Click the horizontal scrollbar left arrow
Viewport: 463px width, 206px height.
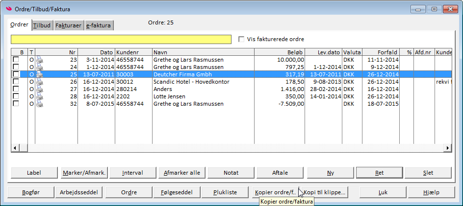(x=15, y=148)
